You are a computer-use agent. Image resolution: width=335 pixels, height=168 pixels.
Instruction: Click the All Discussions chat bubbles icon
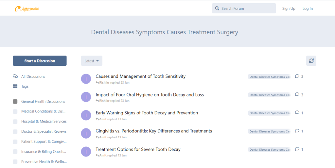(x=15, y=76)
